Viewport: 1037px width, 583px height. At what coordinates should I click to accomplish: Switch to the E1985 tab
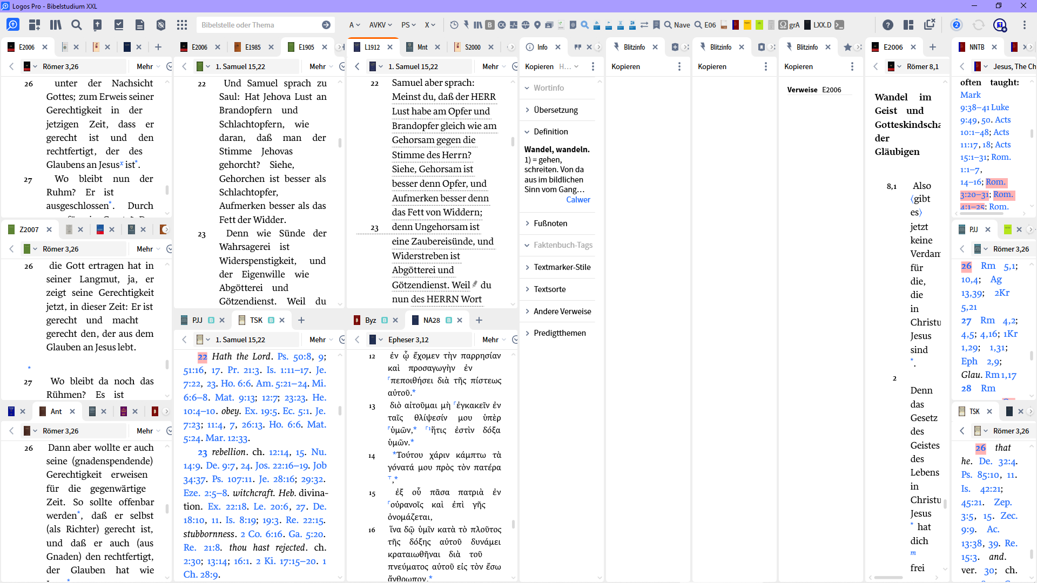pos(252,48)
